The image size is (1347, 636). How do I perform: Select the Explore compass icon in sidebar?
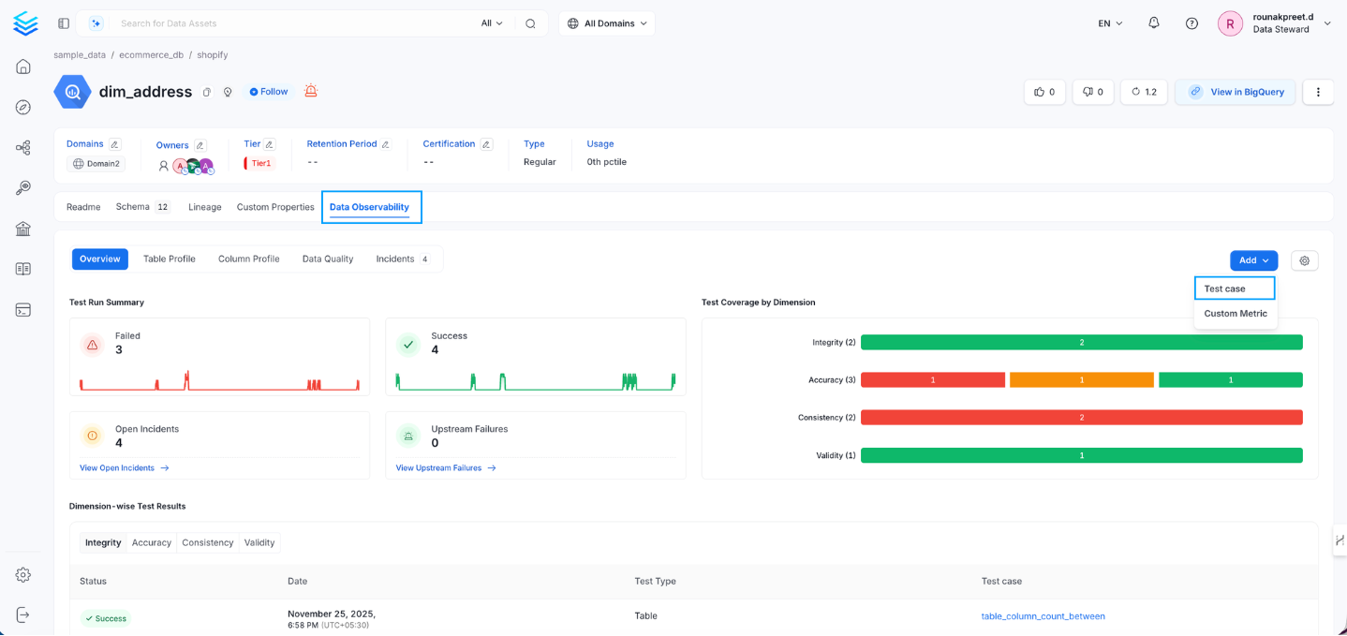(x=22, y=107)
